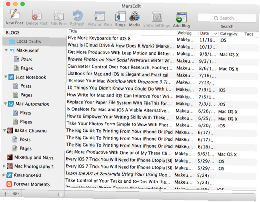Screen dimensions: 260x202
Task: Sort by the Category column header
Action: point(230,34)
